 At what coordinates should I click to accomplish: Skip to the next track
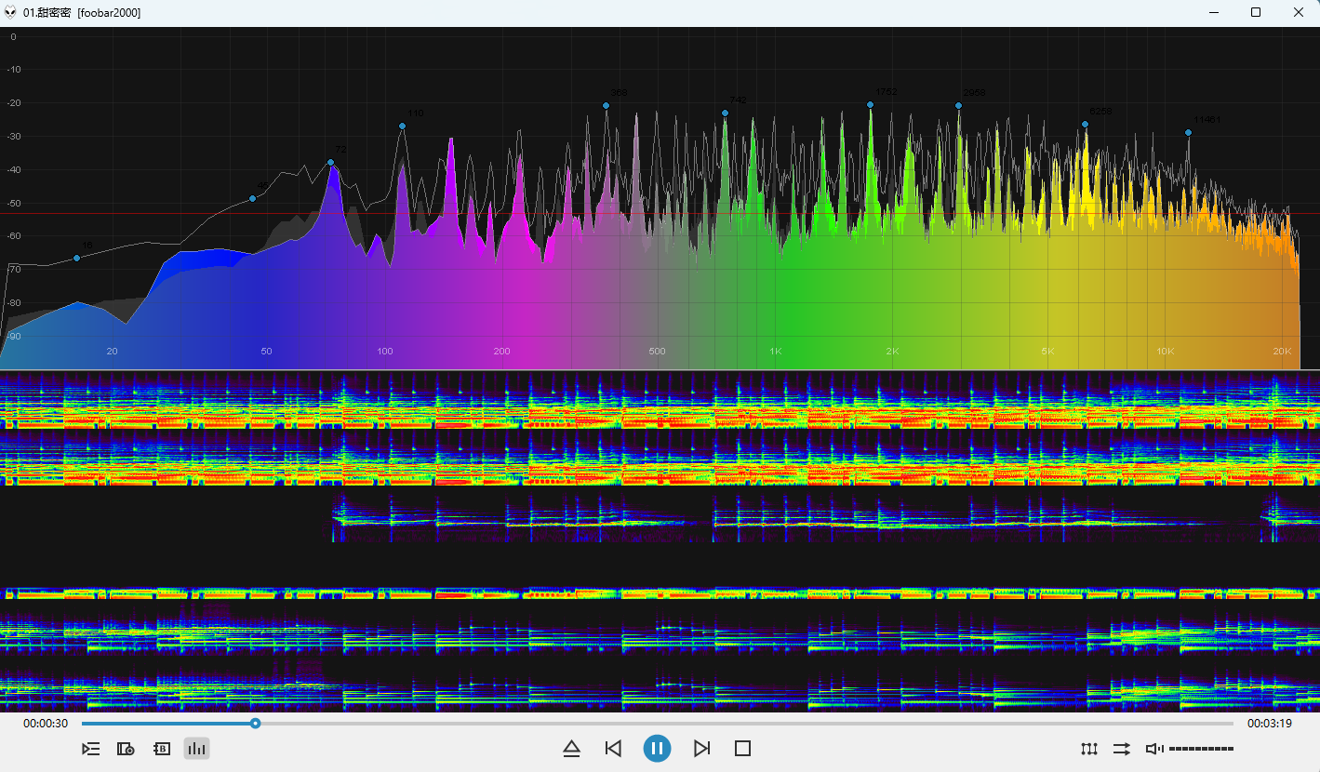(x=702, y=749)
